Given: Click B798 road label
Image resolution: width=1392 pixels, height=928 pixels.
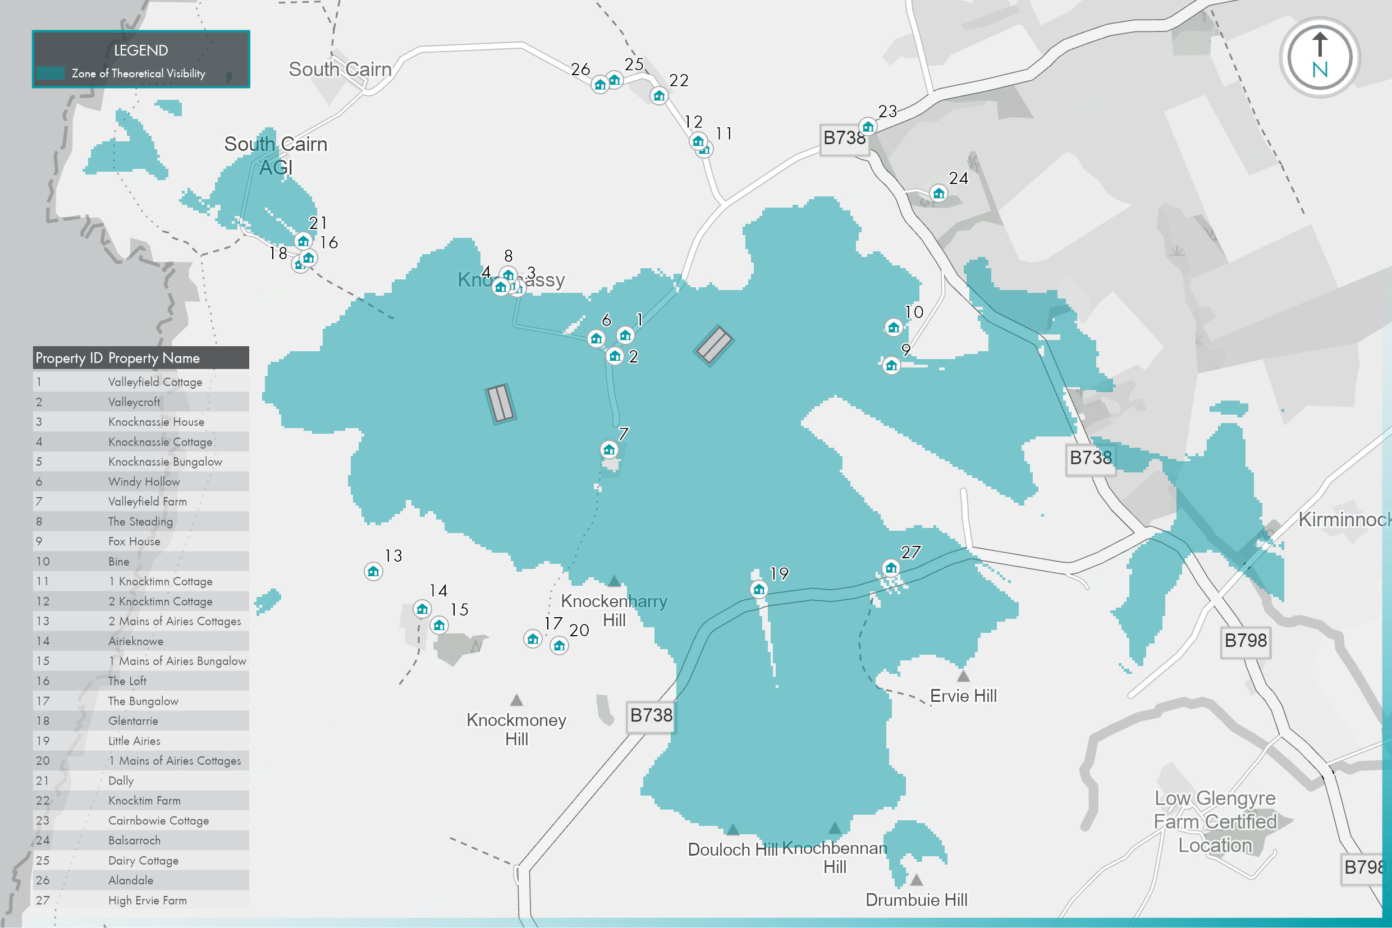Looking at the screenshot, I should pos(1245,640).
